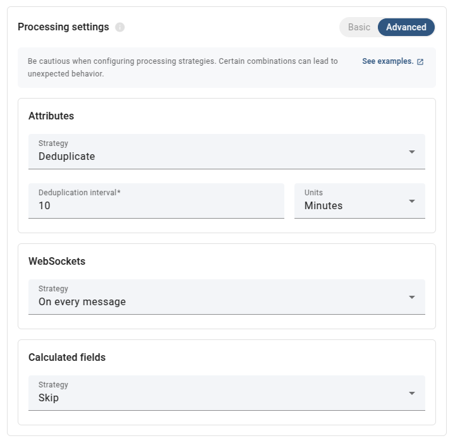
Task: Click the info icon beside Processing settings
Action: (x=120, y=27)
